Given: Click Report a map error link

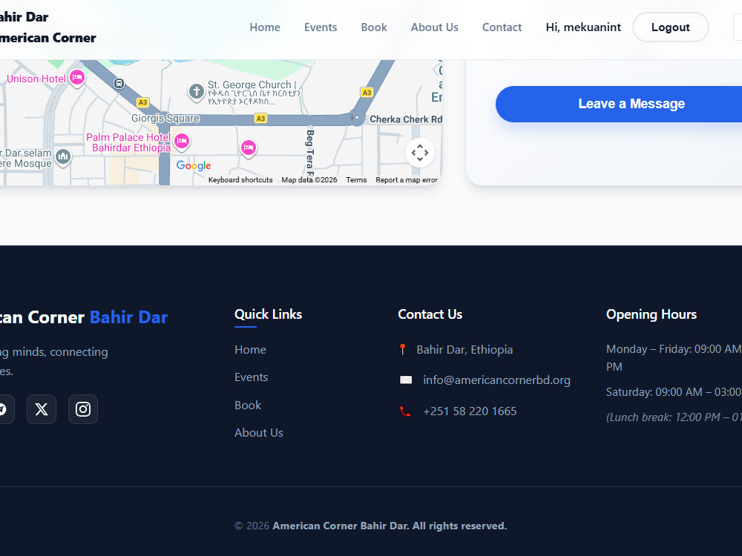Looking at the screenshot, I should click(x=407, y=179).
